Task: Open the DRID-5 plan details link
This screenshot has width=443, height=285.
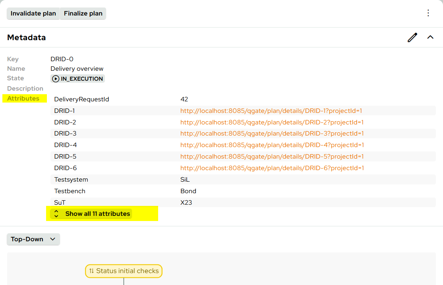Action: (272, 157)
